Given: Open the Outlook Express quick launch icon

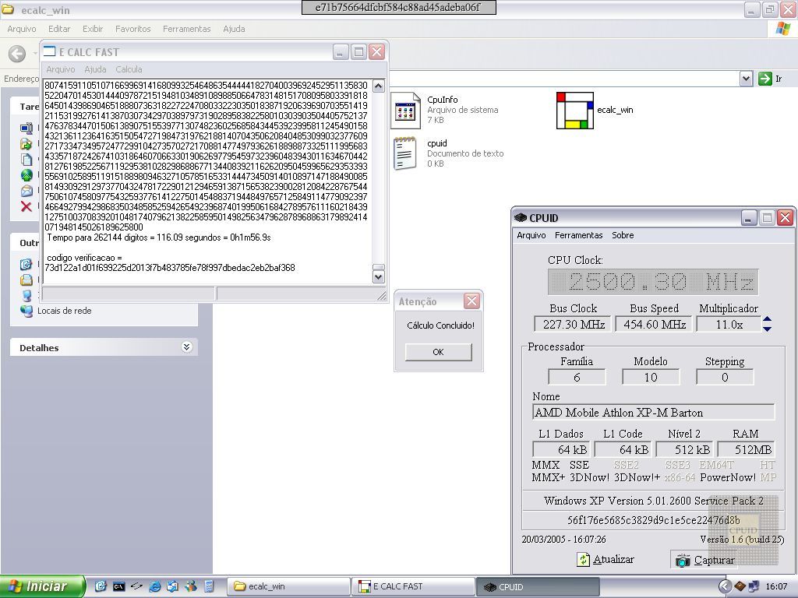Looking at the screenshot, I should 172,586.
